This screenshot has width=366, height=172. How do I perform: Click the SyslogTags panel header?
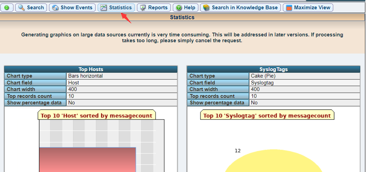coord(273,69)
